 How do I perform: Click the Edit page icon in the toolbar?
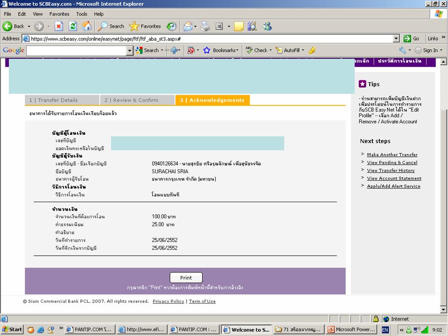coord(219,26)
